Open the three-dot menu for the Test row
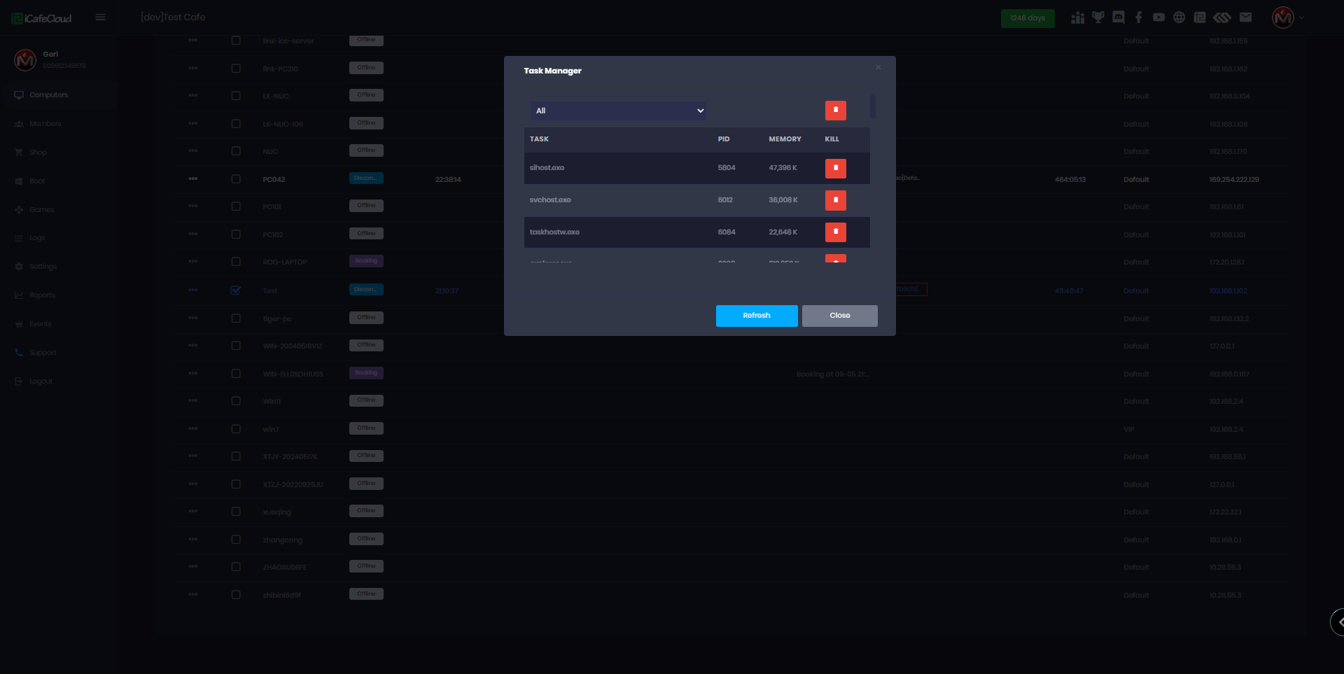The height and width of the screenshot is (674, 1344). click(193, 290)
